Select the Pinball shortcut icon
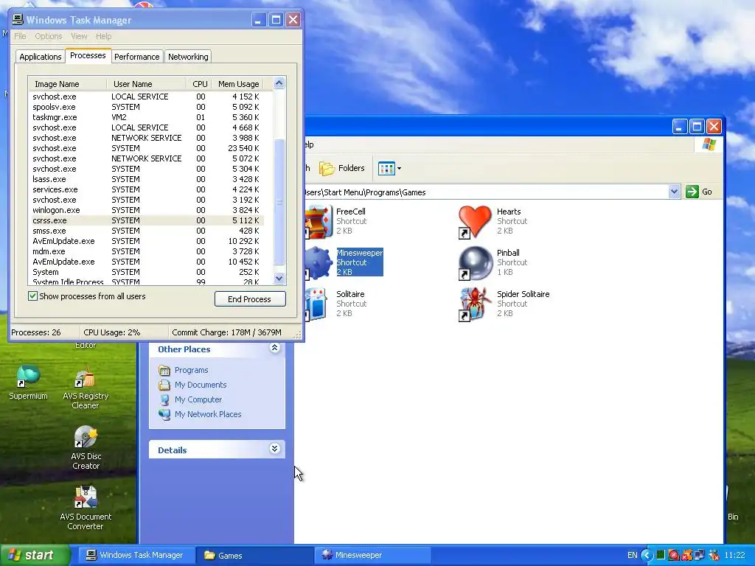The width and height of the screenshot is (755, 566). (x=475, y=263)
